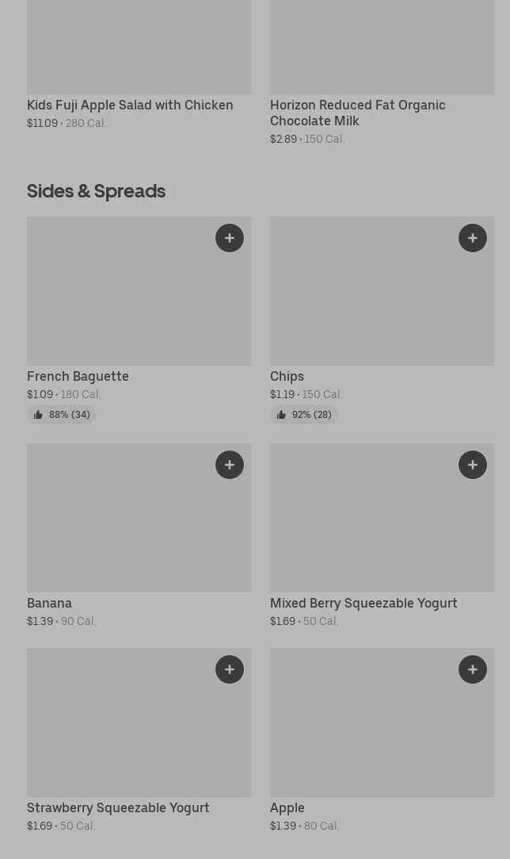The image size is (510, 859).
Task: Click Chips 92% thumbs-up rating badge
Action: tap(304, 415)
